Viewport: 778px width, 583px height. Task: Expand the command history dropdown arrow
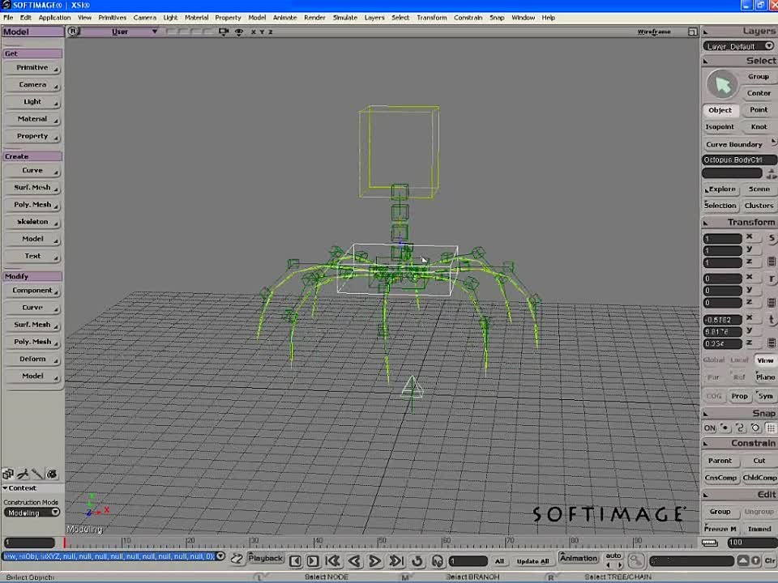[220, 556]
